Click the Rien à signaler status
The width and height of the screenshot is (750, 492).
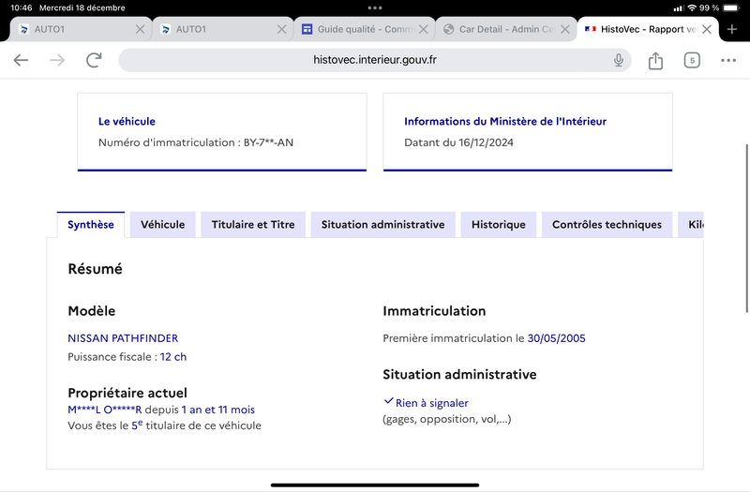[x=432, y=403]
